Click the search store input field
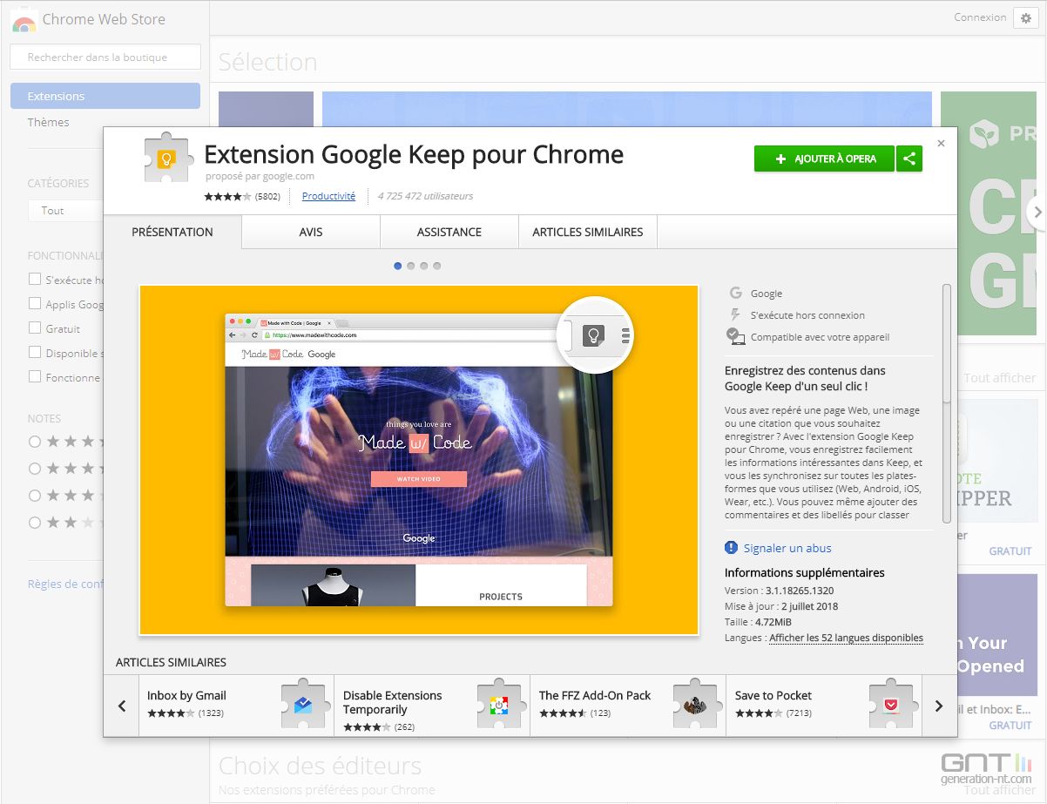1047x804 pixels. pos(105,57)
